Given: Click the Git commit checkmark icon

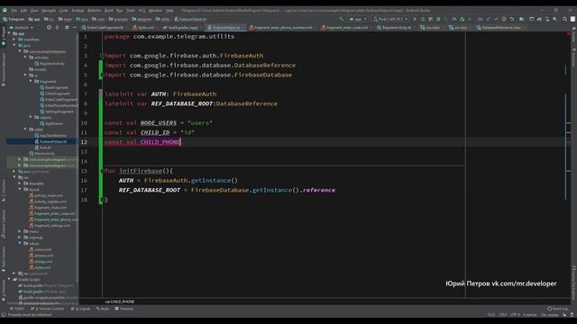Looking at the screenshot, I should 496,19.
